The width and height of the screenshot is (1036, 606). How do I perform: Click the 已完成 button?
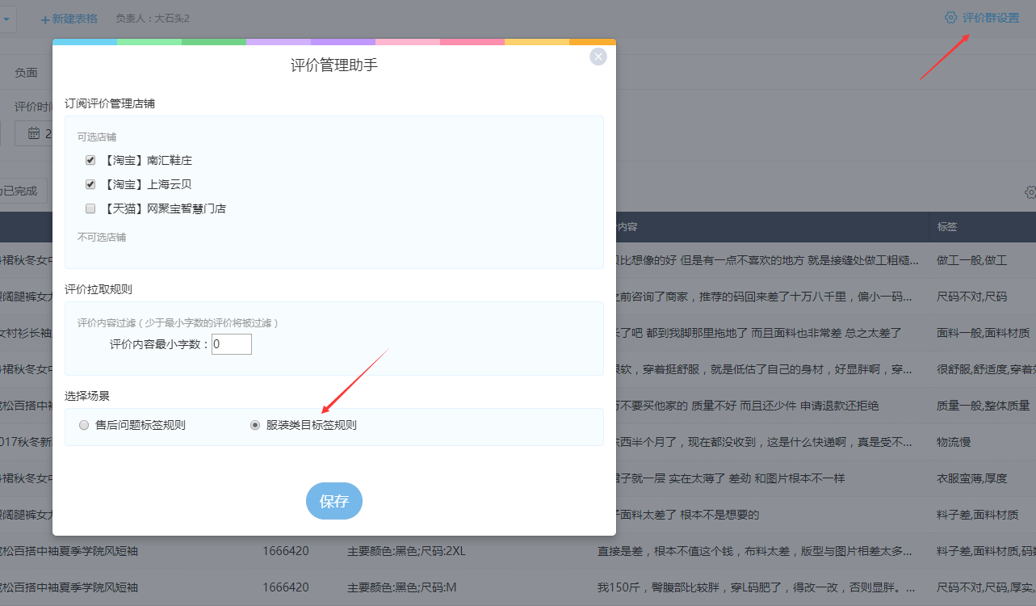19,191
